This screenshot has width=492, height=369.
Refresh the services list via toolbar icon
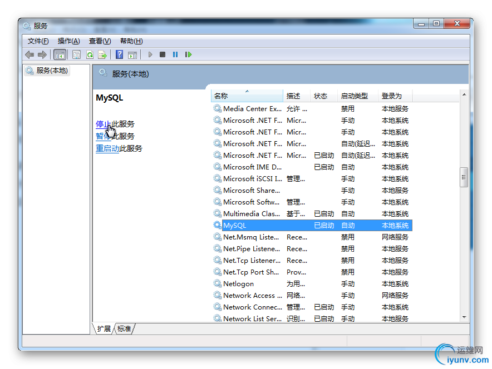(x=90, y=55)
